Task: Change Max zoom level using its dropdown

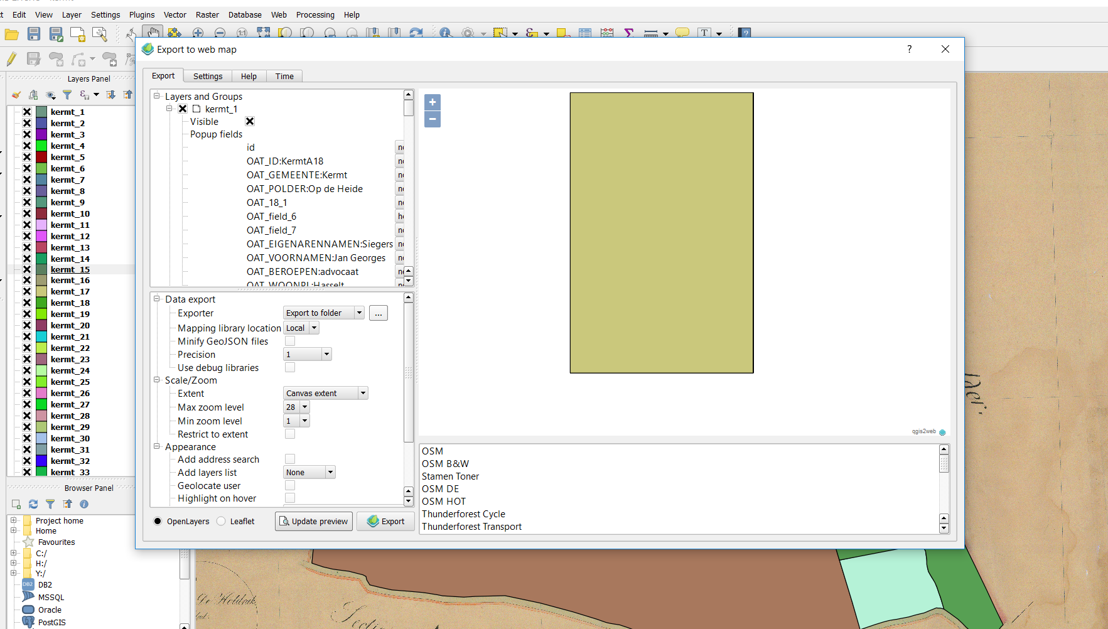Action: coord(304,407)
